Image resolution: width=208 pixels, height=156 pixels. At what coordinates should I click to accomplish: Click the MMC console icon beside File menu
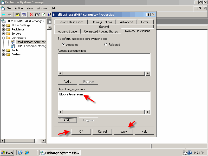(x=3, y=8)
